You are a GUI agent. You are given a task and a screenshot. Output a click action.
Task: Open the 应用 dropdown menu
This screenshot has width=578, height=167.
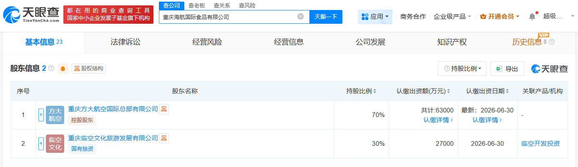pyautogui.click(x=375, y=17)
